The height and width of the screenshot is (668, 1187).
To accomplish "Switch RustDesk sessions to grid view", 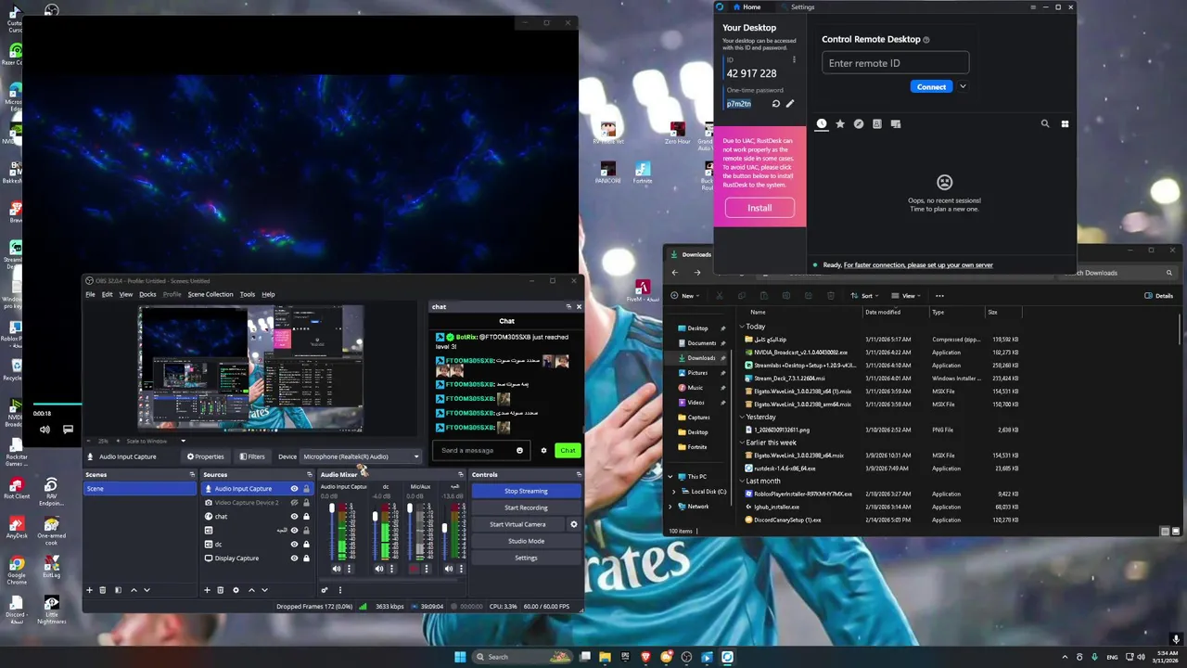I will (x=1065, y=123).
